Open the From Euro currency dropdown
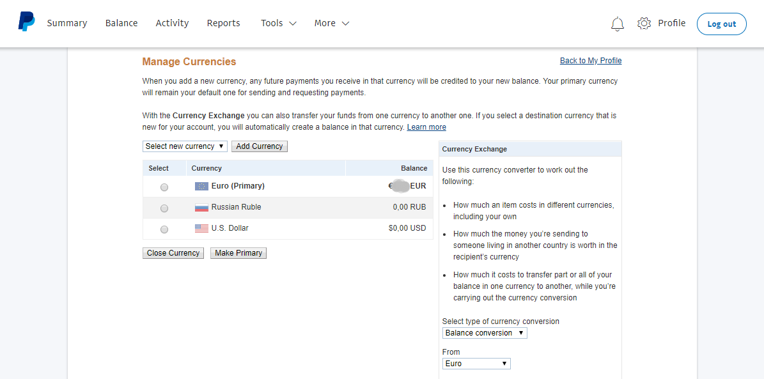 476,364
